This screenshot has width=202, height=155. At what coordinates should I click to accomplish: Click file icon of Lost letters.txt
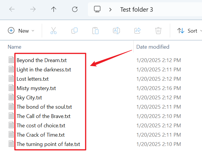11,78
